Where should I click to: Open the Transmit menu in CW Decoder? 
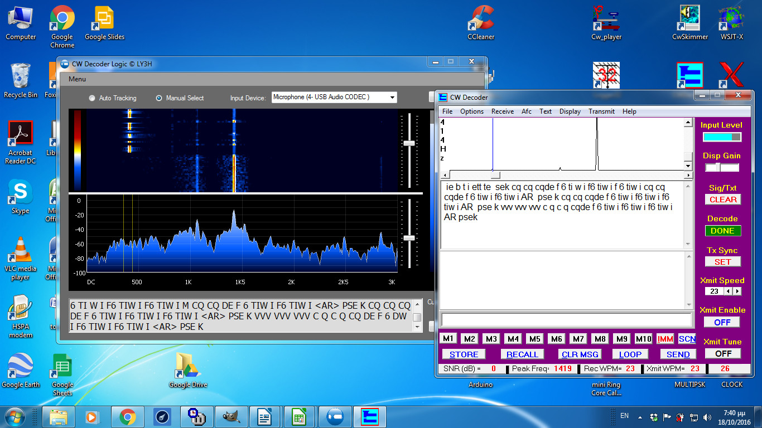pyautogui.click(x=601, y=111)
